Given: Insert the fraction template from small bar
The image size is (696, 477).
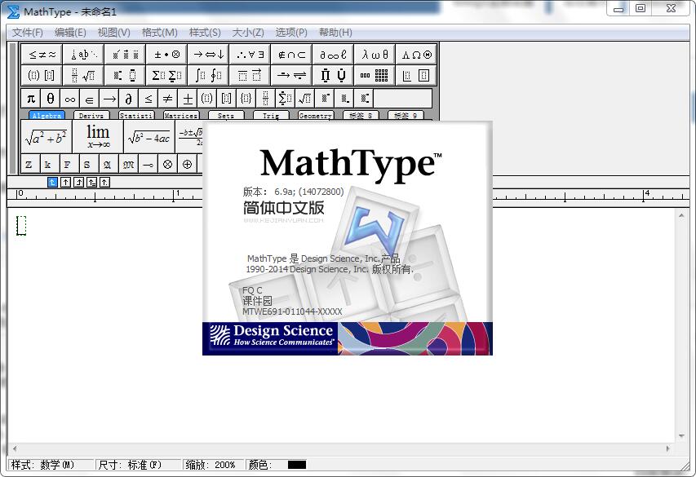Looking at the screenshot, I should click(265, 99).
